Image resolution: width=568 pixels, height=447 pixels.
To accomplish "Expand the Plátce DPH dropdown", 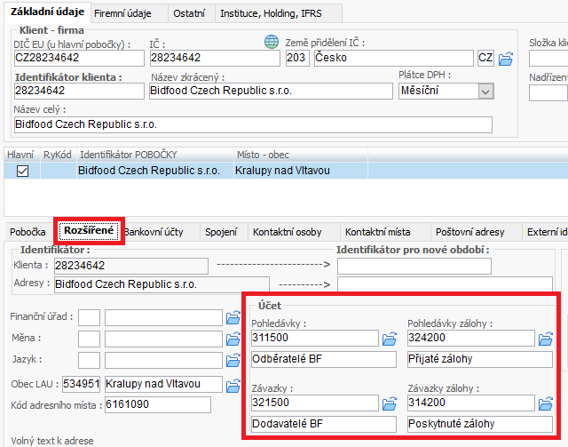I will click(x=485, y=91).
